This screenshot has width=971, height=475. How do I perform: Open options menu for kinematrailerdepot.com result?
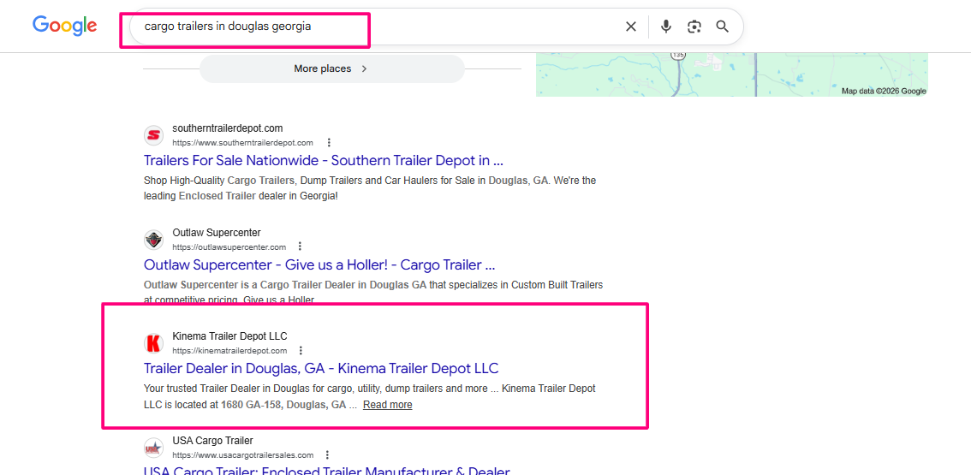(x=301, y=351)
